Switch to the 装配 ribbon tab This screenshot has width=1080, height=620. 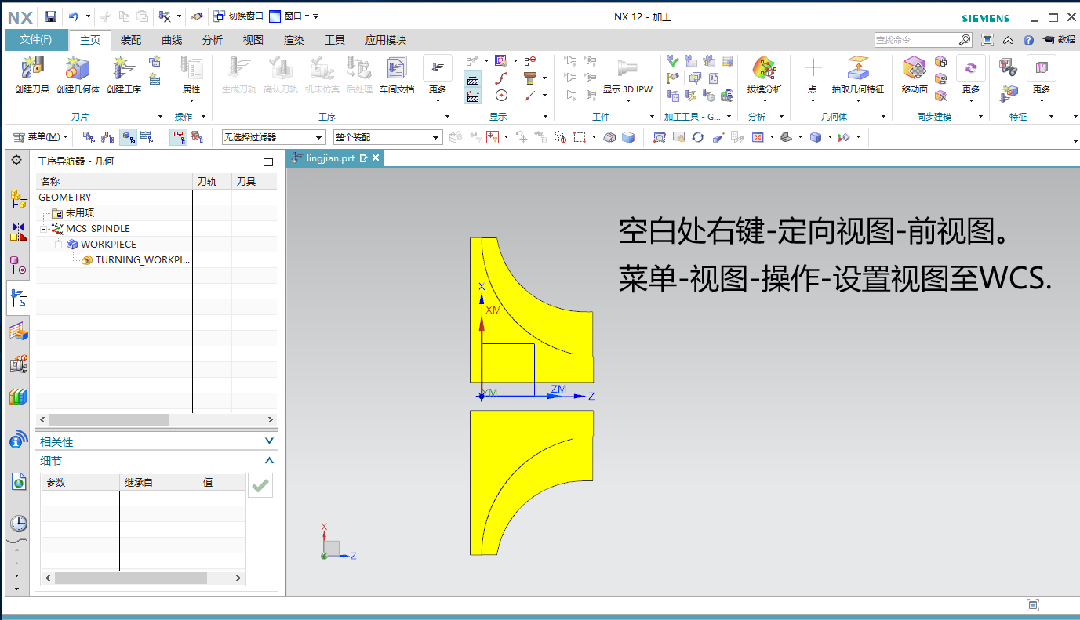coord(131,40)
